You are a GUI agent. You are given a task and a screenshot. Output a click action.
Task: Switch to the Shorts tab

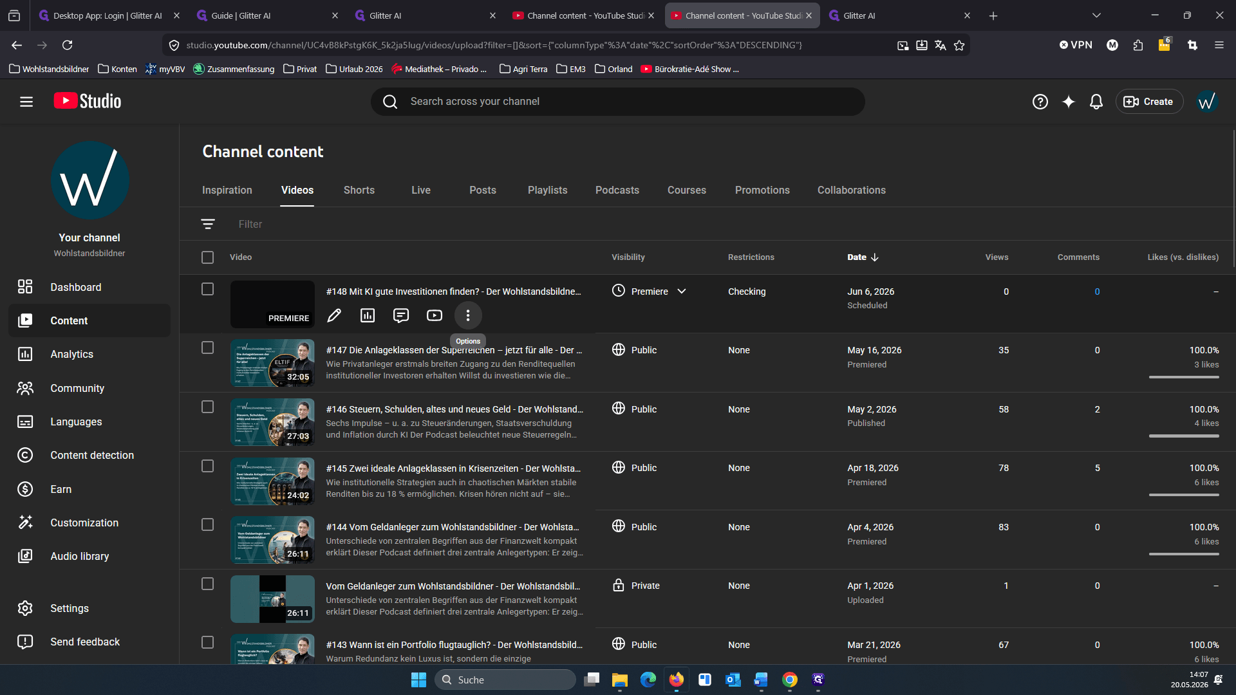coord(359,190)
